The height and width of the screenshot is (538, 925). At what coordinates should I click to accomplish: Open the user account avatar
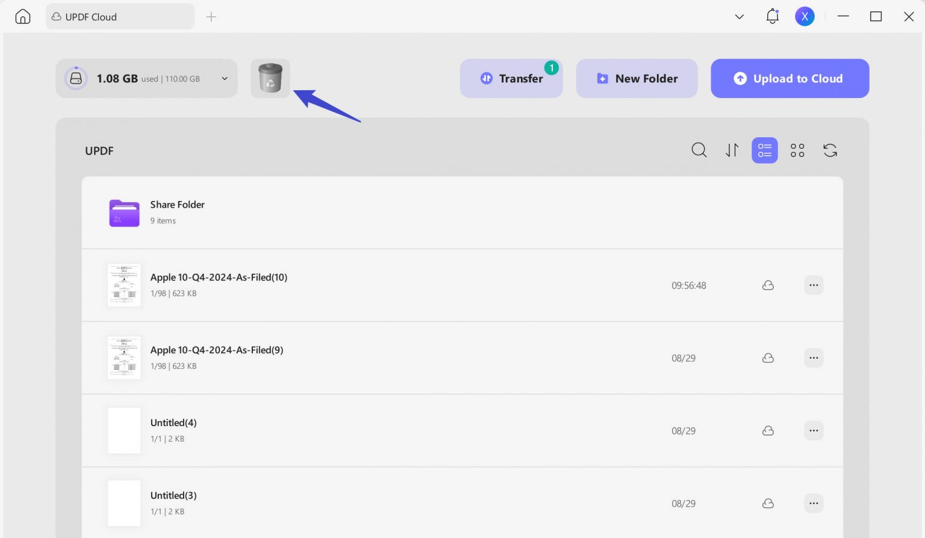point(805,17)
